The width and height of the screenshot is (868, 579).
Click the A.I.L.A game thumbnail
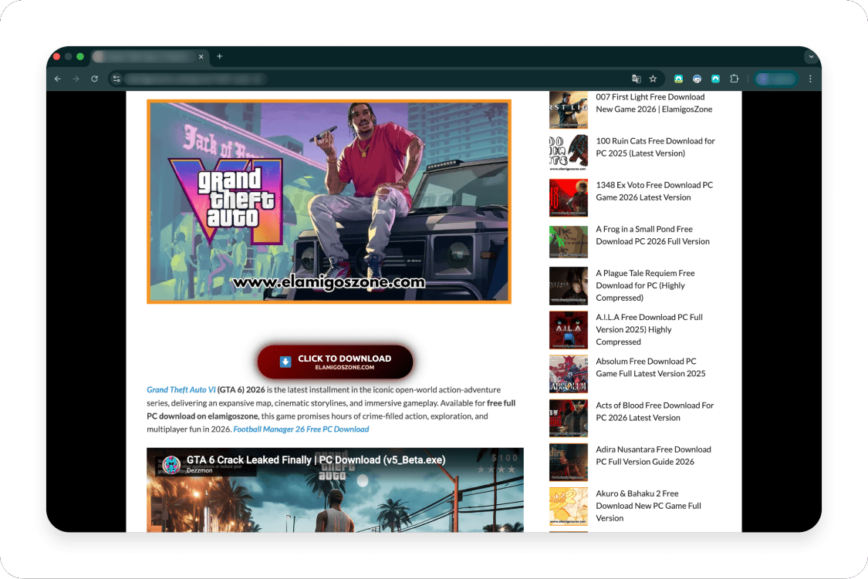(569, 330)
